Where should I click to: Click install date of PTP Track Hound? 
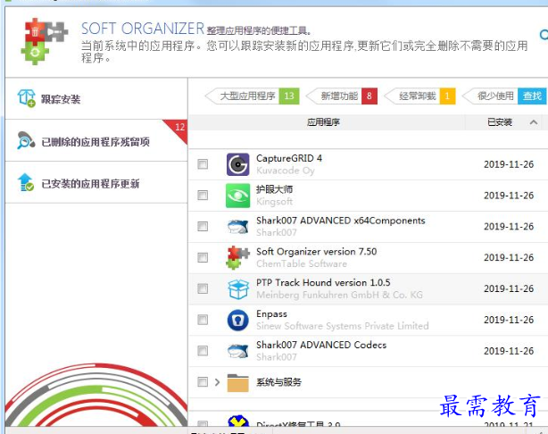[509, 288]
